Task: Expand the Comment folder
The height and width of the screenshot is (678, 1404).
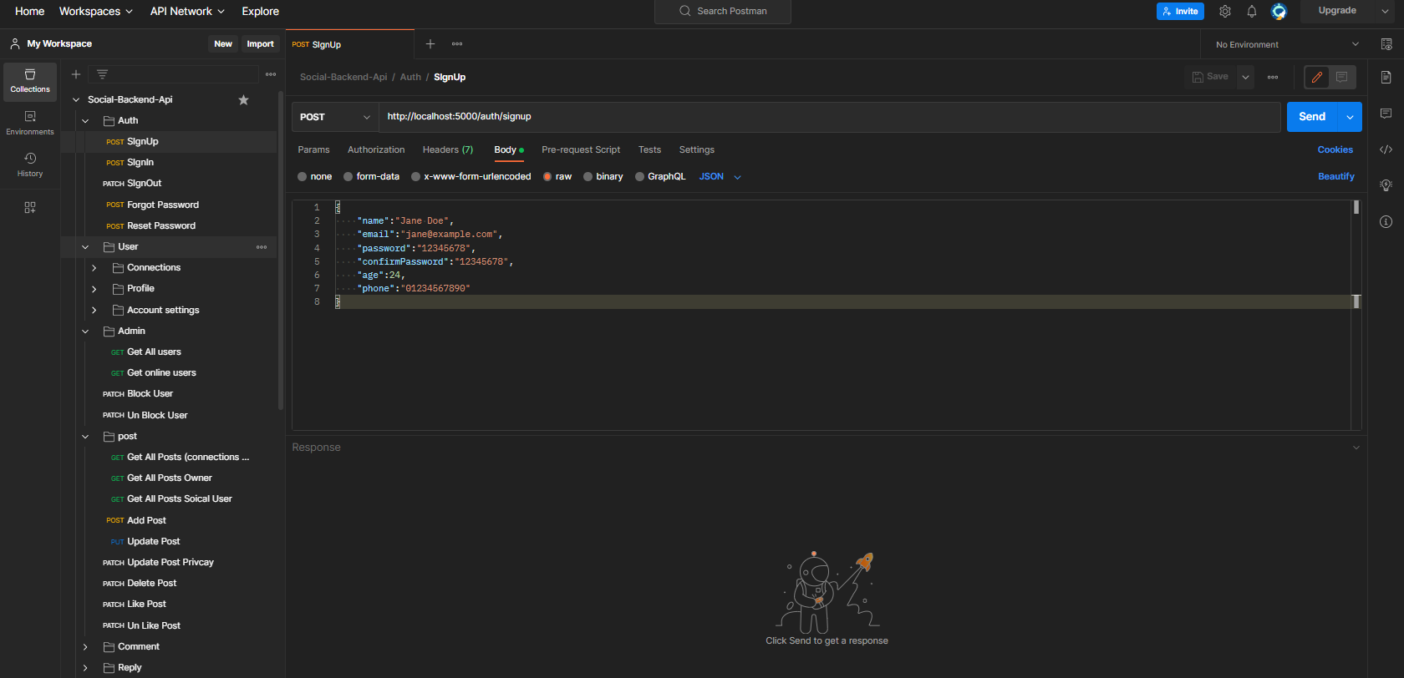Action: [85, 647]
